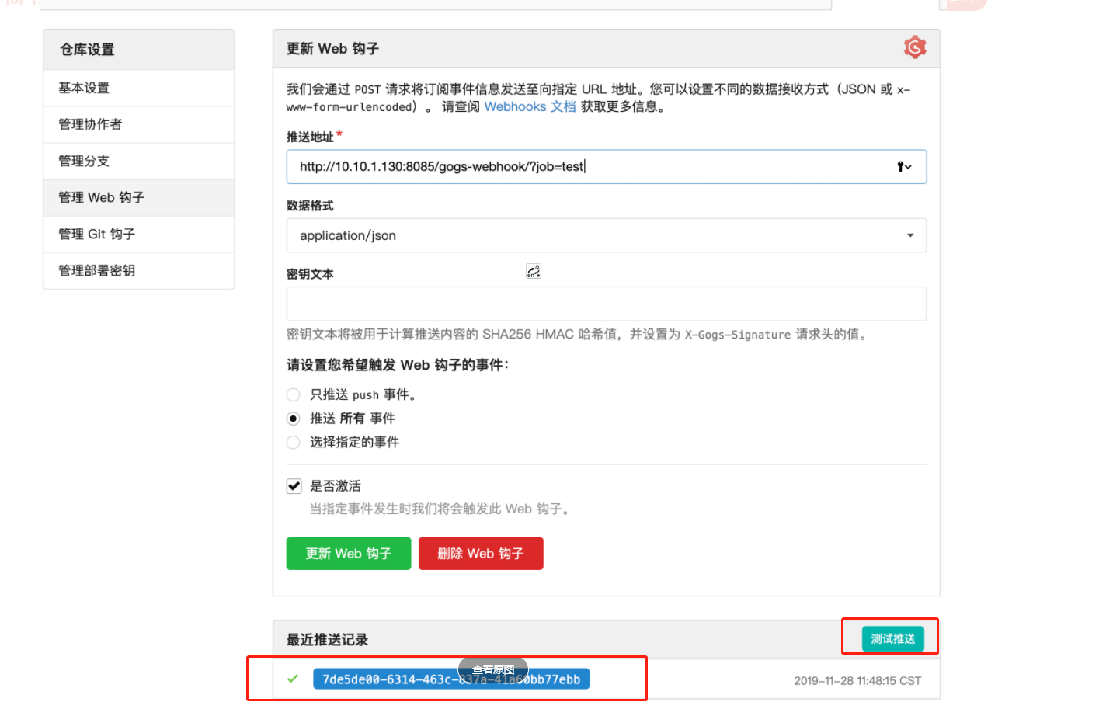The image size is (1106, 702).
Task: Click the password key icon in URL field
Action: coord(904,167)
